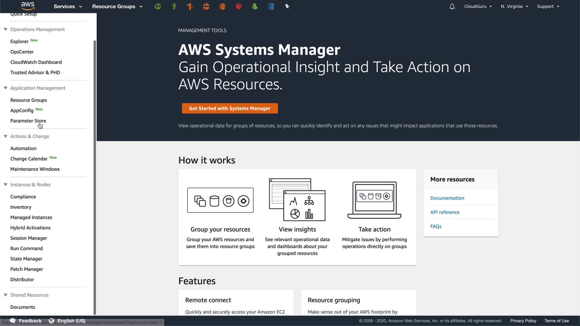Open the CloudGuru account dropdown
Image resolution: width=580 pixels, height=326 pixels.
478,6
